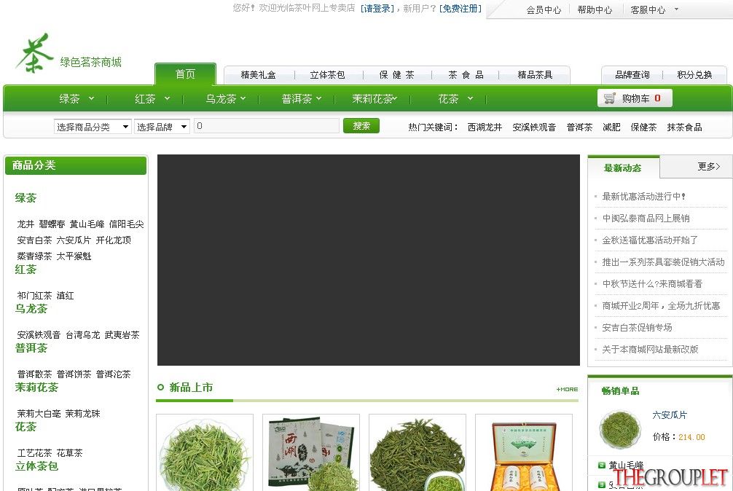
Task: Expand the 茉莉花茶 nav dropdown arrow
Action: [x=394, y=98]
